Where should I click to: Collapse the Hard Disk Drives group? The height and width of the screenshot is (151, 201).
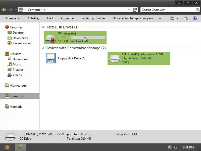(43, 27)
